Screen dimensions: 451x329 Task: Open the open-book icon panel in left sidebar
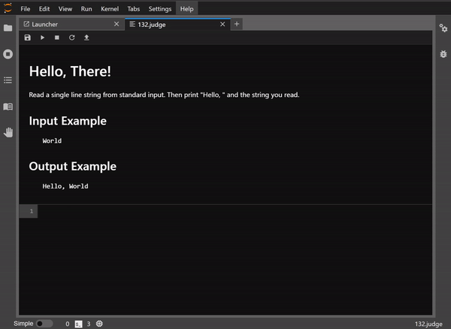click(8, 107)
